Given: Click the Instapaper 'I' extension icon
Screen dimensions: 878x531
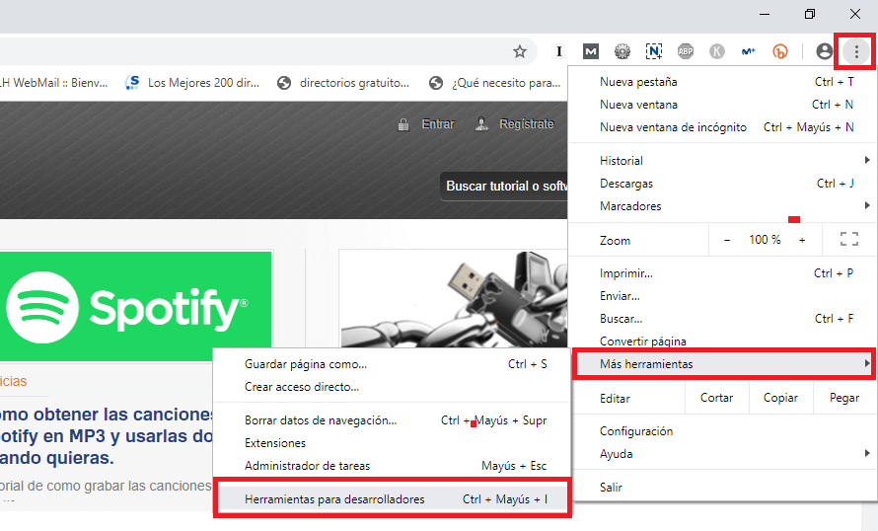Looking at the screenshot, I should pyautogui.click(x=558, y=51).
